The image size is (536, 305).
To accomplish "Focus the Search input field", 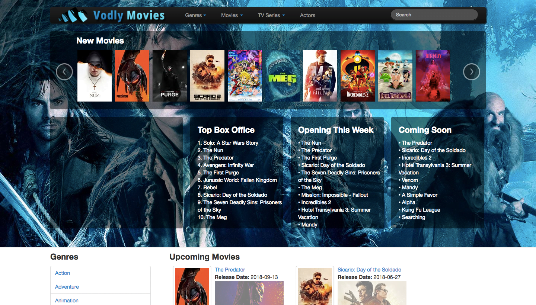I will click(x=434, y=15).
